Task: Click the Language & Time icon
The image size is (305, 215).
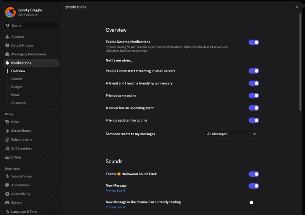Action: pos(7,212)
